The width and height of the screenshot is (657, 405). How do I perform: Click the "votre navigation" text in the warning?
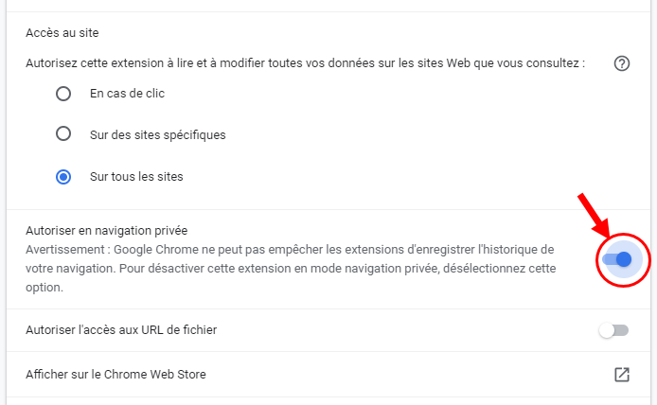68,267
